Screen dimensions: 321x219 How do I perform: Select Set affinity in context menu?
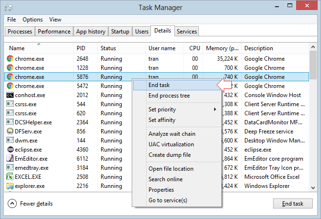click(177, 120)
